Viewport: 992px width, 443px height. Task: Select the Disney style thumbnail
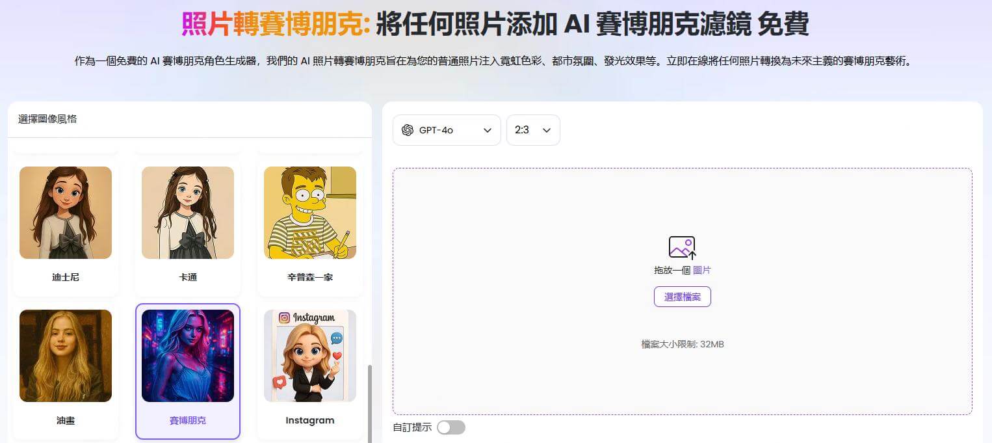tap(66, 213)
